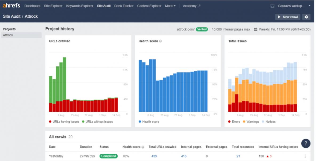Toggle URLs without issues legend series
316x161 pixels.
click(x=97, y=122)
